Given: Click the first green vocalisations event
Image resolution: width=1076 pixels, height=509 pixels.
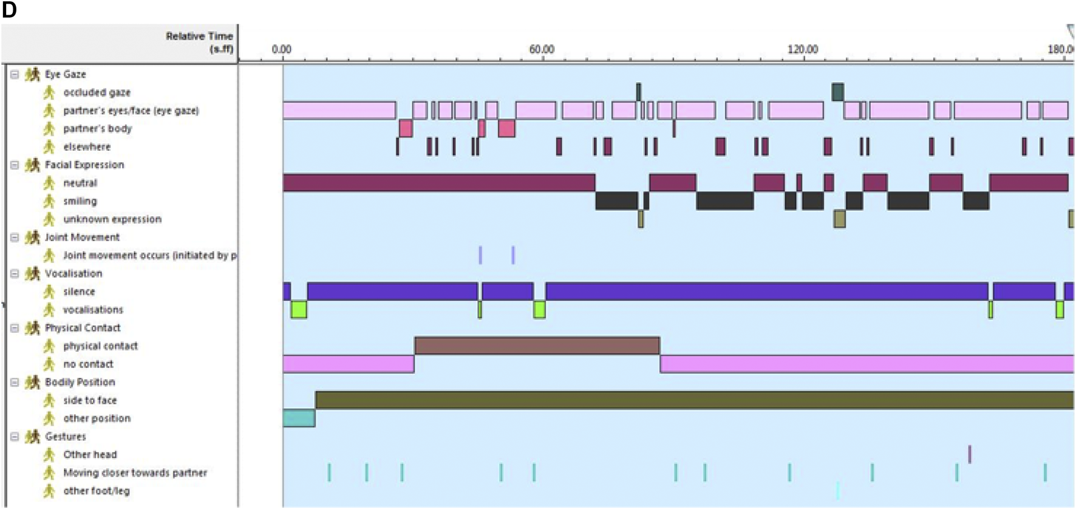Looking at the screenshot, I should (298, 310).
